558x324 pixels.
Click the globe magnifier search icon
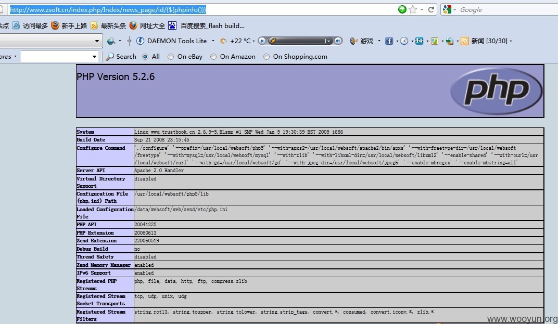(111, 41)
